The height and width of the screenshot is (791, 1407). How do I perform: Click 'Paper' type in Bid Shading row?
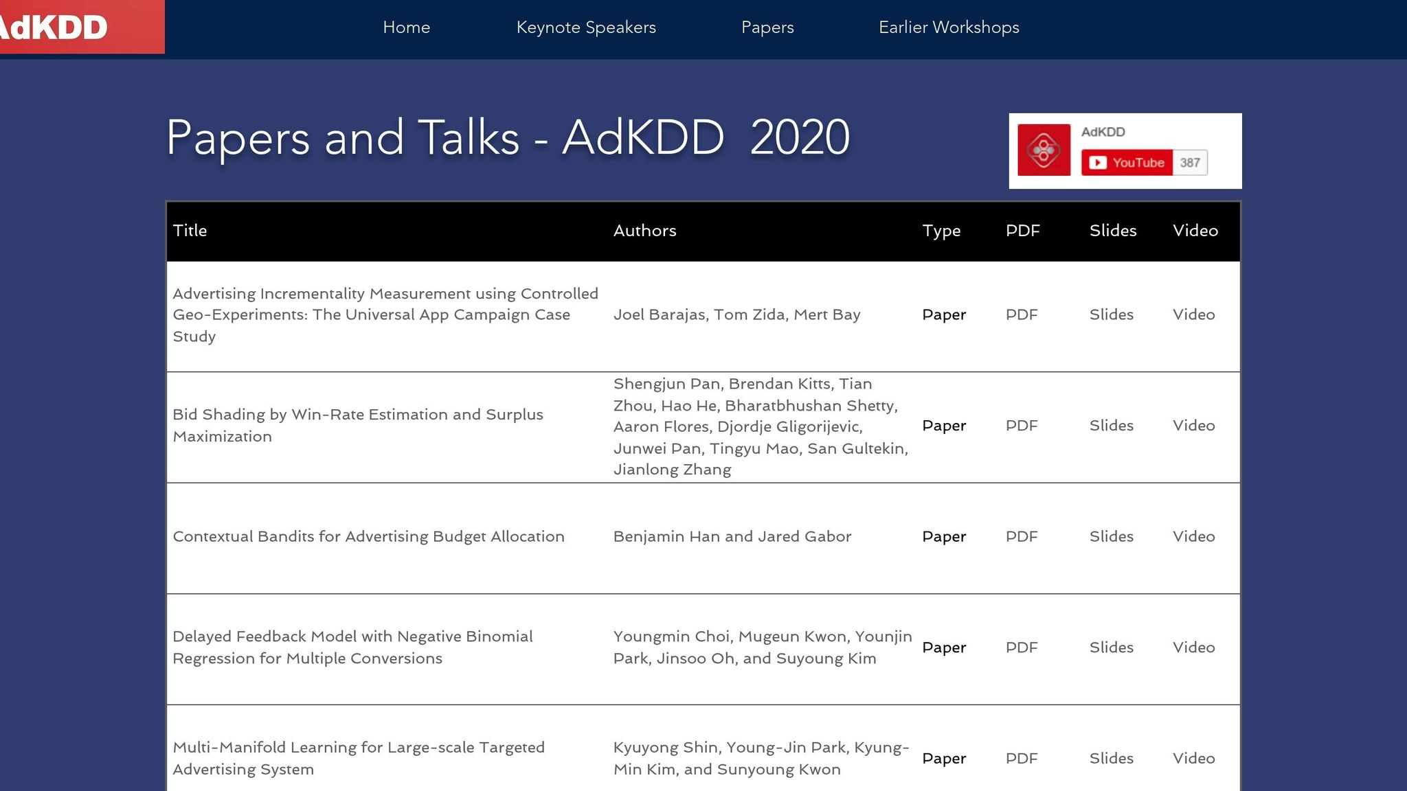(944, 426)
